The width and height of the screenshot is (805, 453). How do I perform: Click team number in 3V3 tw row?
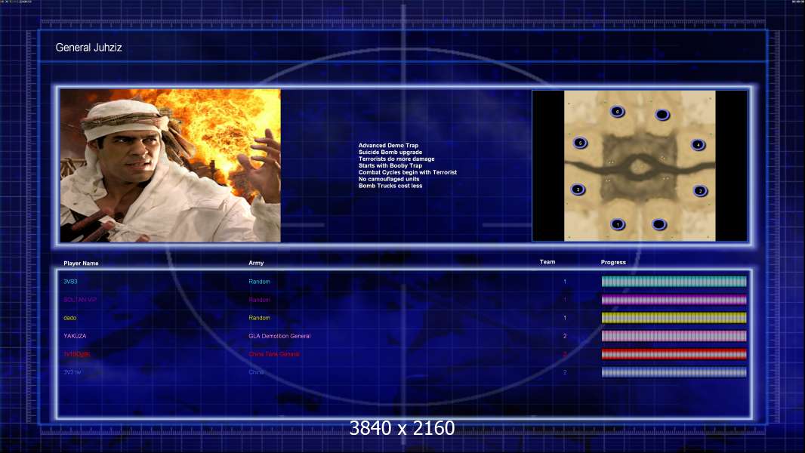coord(565,372)
